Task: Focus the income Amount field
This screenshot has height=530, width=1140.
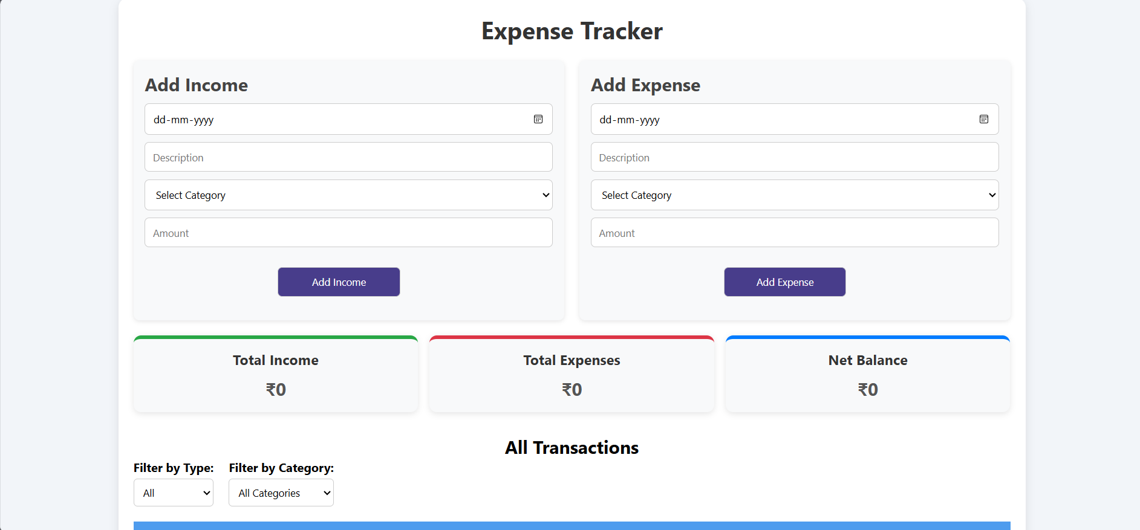Action: coord(348,233)
